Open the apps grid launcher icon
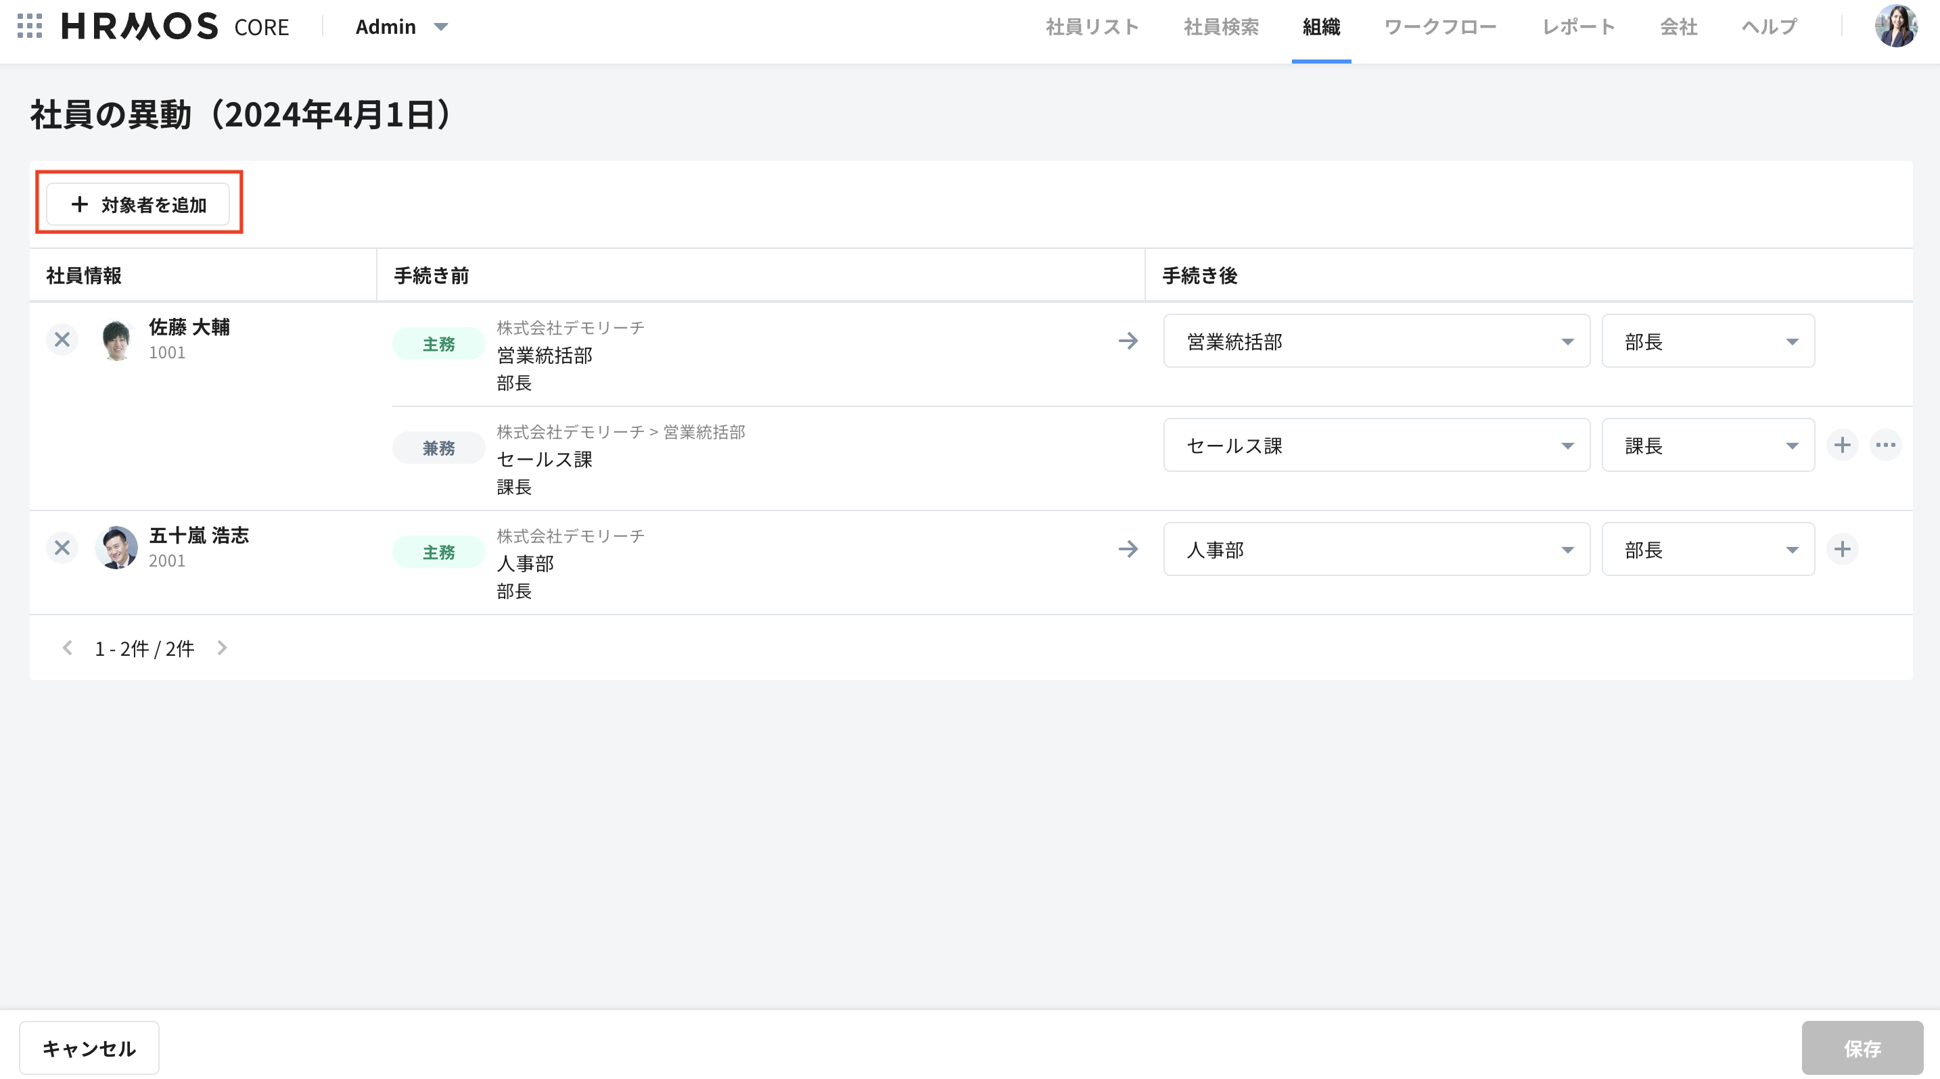 click(x=29, y=26)
